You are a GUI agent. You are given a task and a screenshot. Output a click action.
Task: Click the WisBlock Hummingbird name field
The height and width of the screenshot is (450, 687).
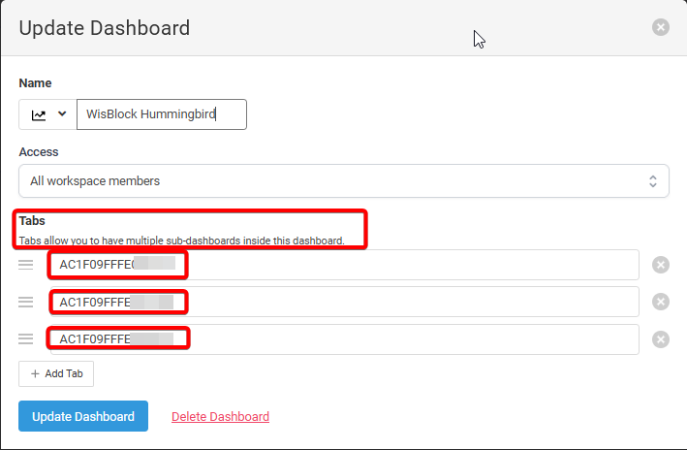click(x=161, y=114)
